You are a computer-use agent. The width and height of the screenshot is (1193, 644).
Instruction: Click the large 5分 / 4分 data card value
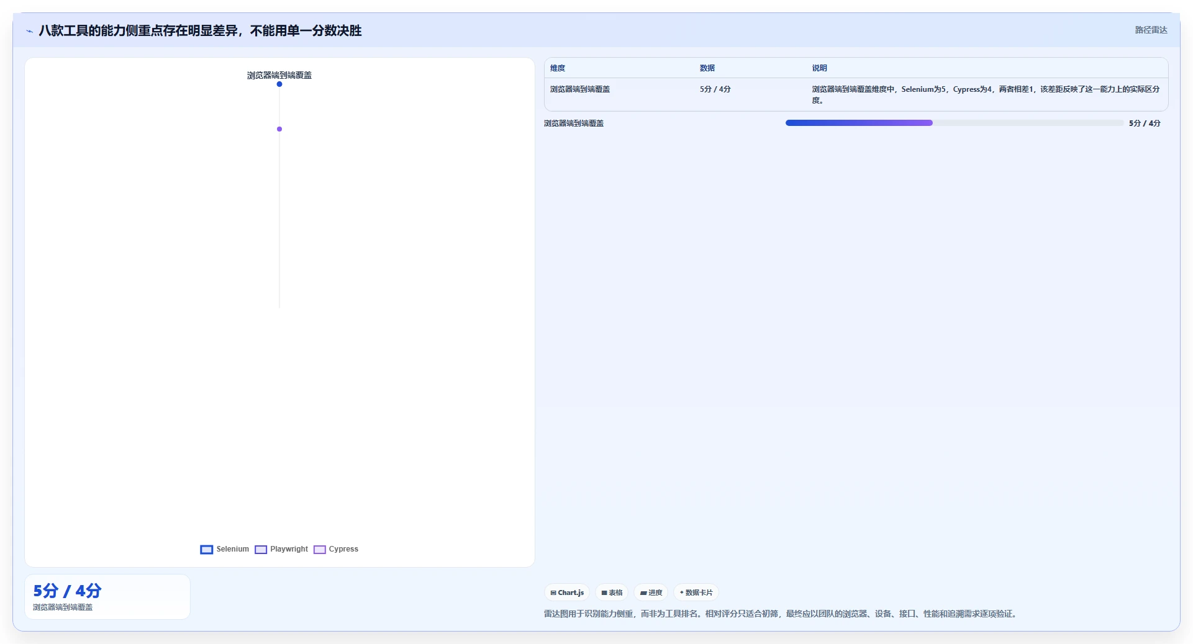pyautogui.click(x=67, y=591)
